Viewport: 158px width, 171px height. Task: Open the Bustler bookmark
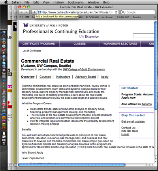tap(137, 17)
